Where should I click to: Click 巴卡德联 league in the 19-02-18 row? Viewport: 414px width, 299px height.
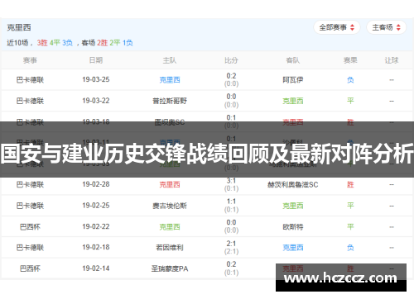tap(30, 248)
